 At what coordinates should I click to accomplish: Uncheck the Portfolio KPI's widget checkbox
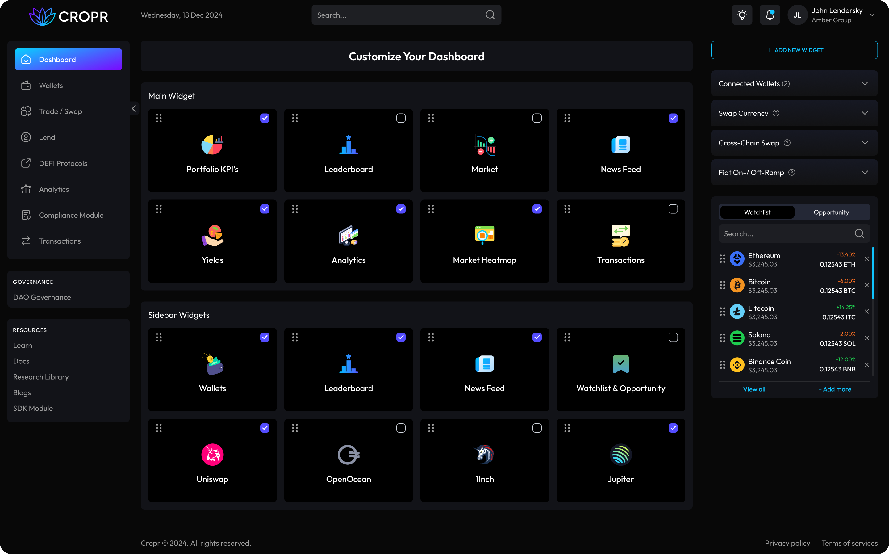tap(265, 118)
